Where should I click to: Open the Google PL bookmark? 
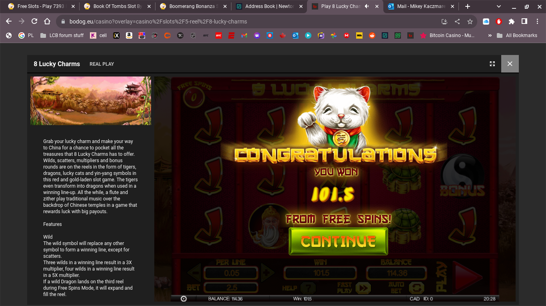point(26,35)
